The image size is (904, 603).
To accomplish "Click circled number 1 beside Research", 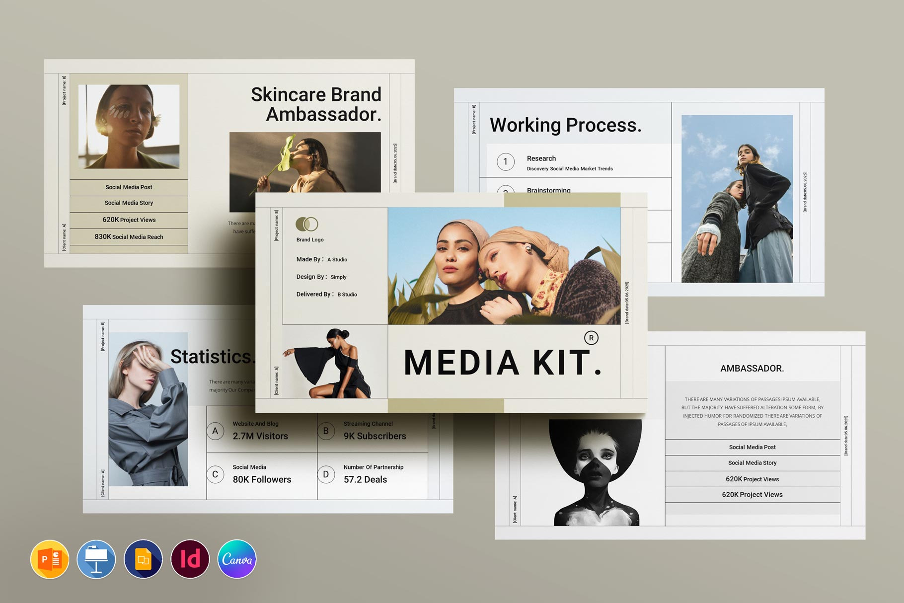I will [506, 162].
